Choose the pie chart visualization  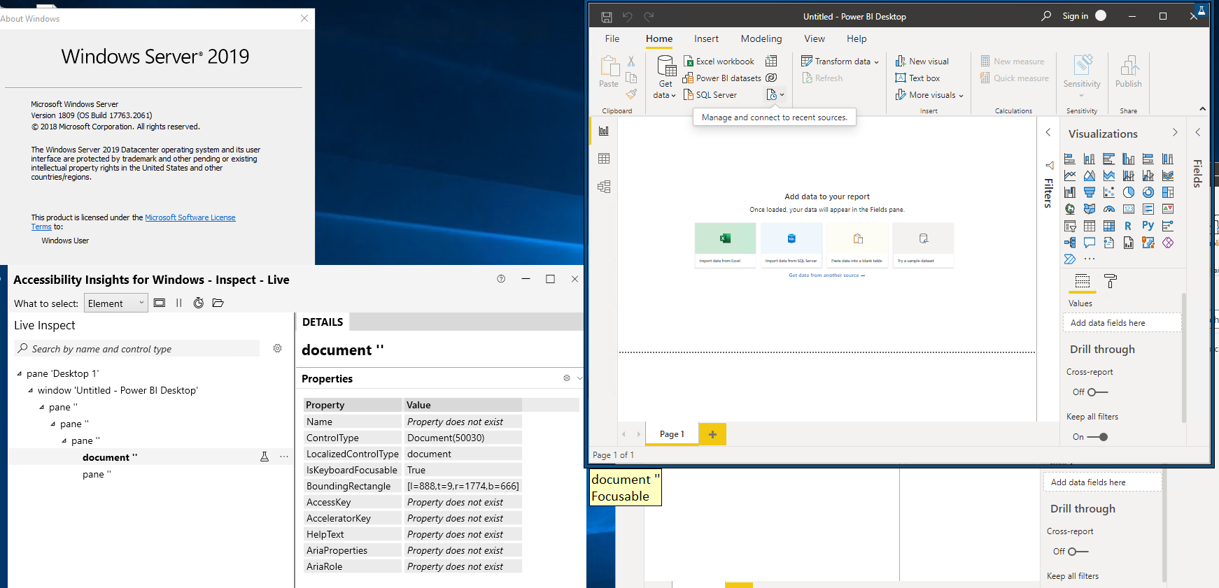click(1128, 192)
